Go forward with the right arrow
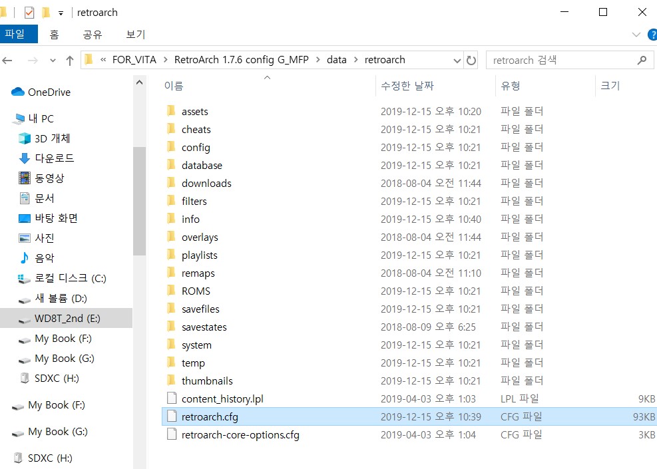The image size is (657, 469). coord(32,61)
